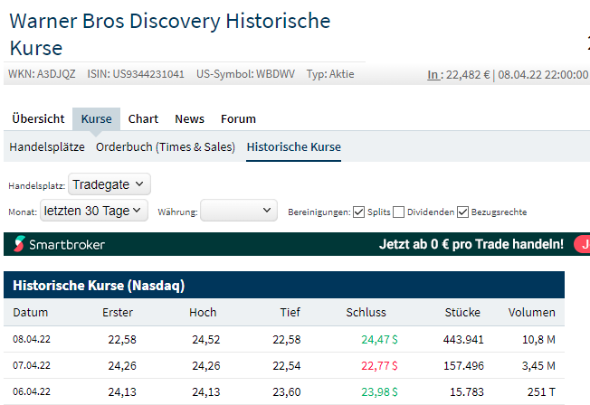Click the Datum column header

pyautogui.click(x=30, y=312)
